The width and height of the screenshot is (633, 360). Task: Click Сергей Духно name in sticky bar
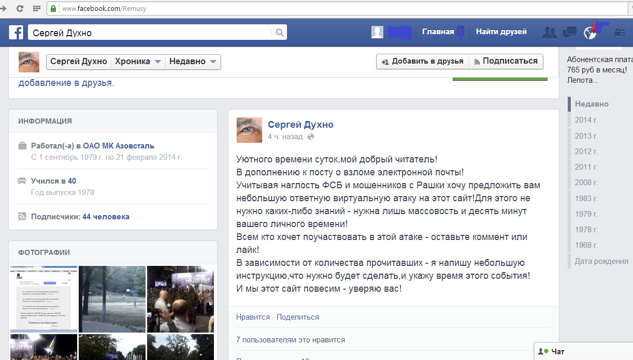click(x=79, y=62)
